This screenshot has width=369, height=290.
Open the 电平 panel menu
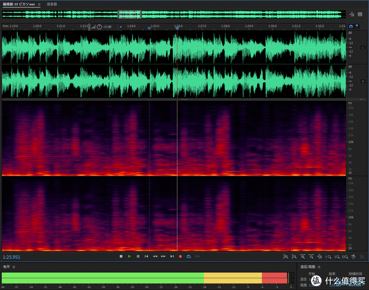(x=14, y=267)
